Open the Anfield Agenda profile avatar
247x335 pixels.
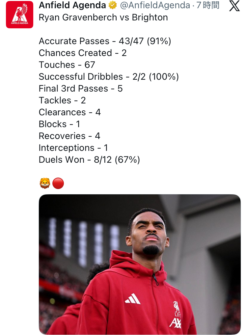point(19,15)
